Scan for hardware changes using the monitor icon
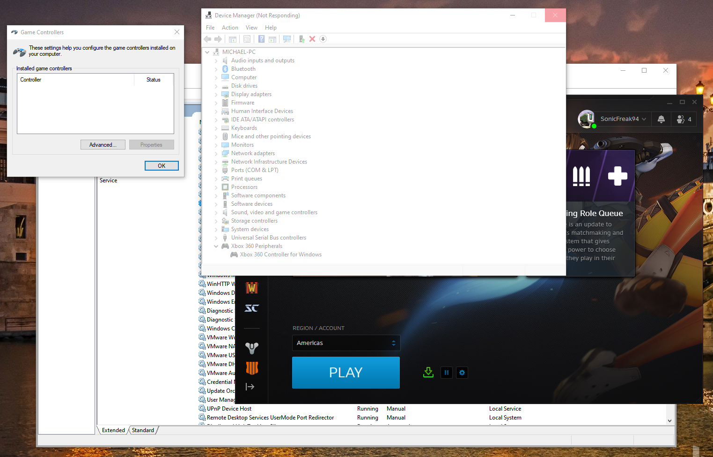The image size is (713, 457). coord(287,39)
